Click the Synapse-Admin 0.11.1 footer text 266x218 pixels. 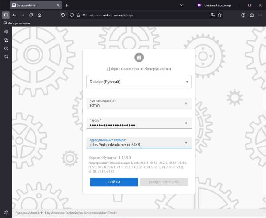(x=66, y=213)
